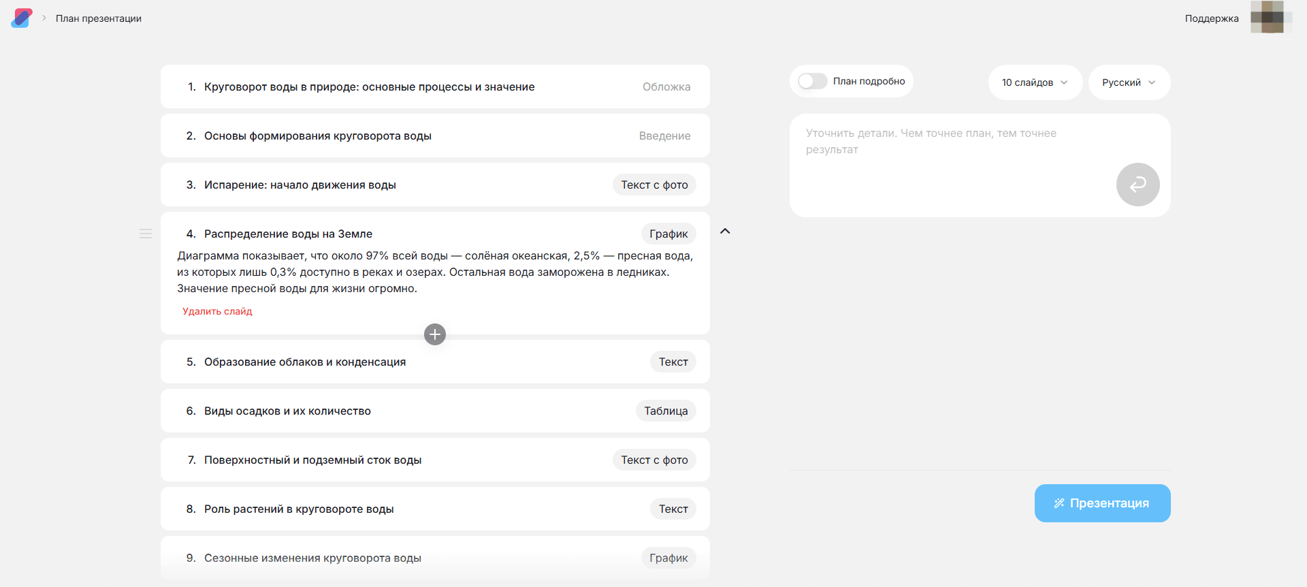Click the plus icon to add slide

[x=435, y=334]
